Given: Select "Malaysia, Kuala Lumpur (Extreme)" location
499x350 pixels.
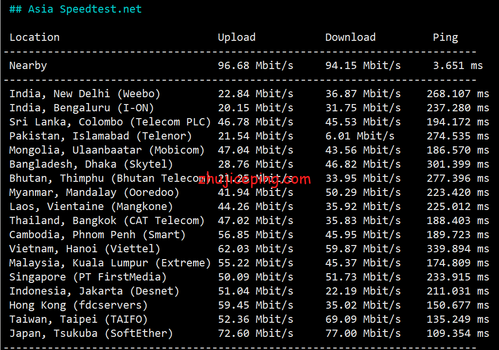Looking at the screenshot, I should (110, 263).
